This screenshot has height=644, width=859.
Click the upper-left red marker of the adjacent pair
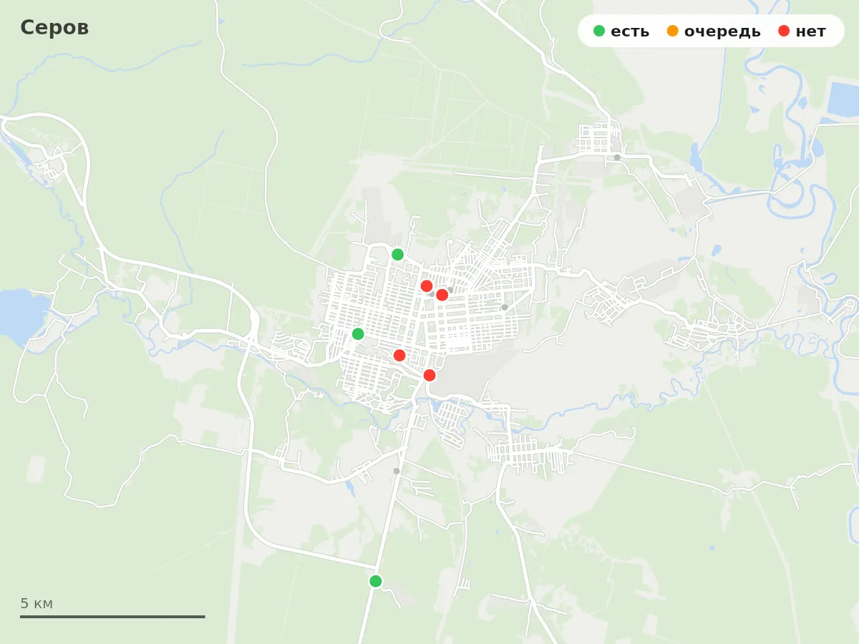pos(427,286)
